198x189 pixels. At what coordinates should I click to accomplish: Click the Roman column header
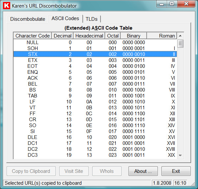tap(161, 36)
